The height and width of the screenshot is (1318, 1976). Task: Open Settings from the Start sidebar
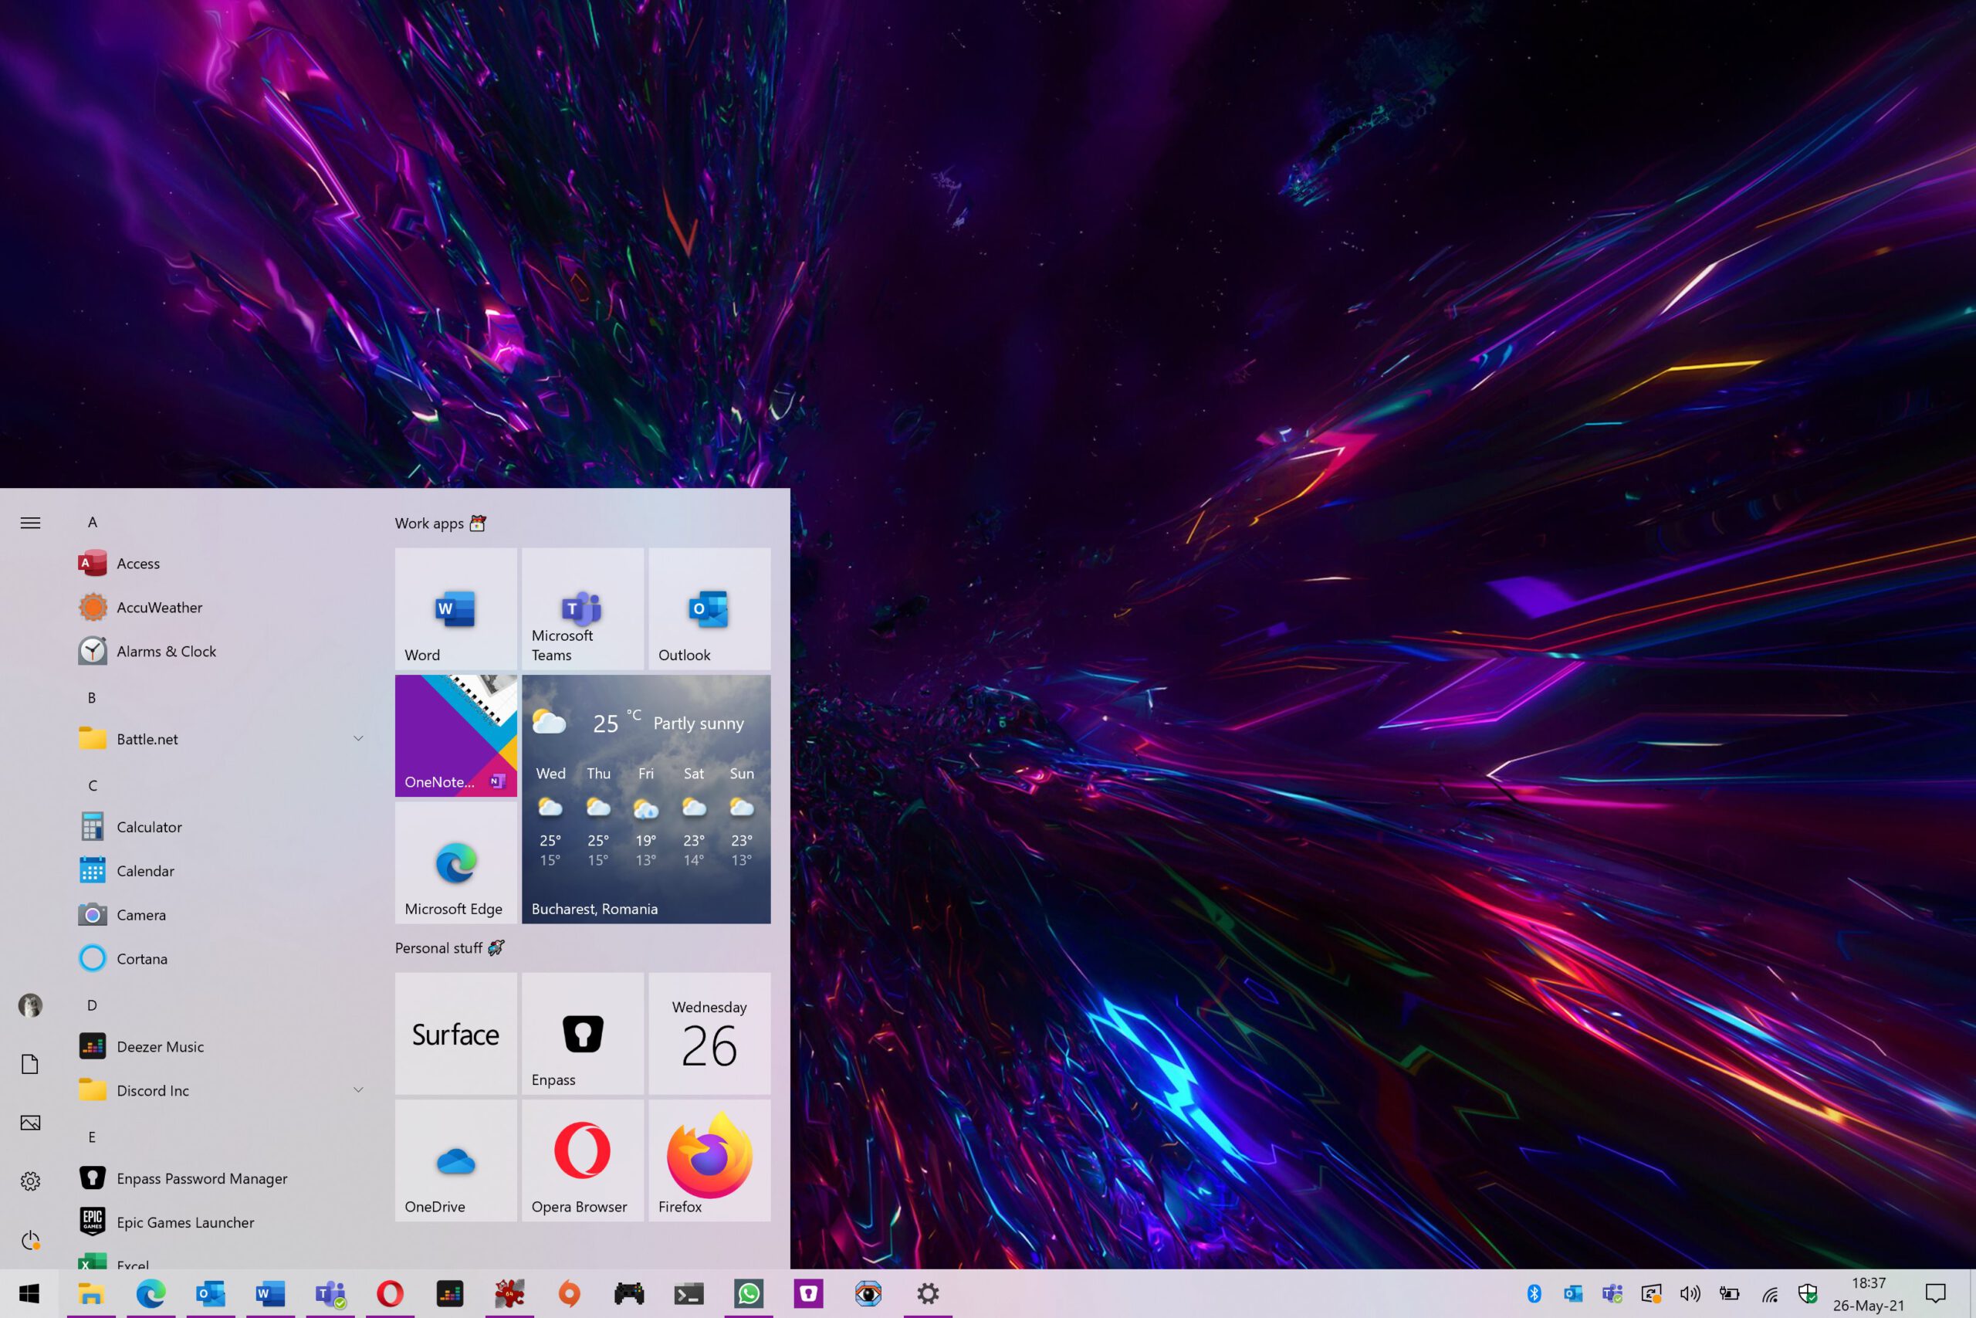[30, 1181]
